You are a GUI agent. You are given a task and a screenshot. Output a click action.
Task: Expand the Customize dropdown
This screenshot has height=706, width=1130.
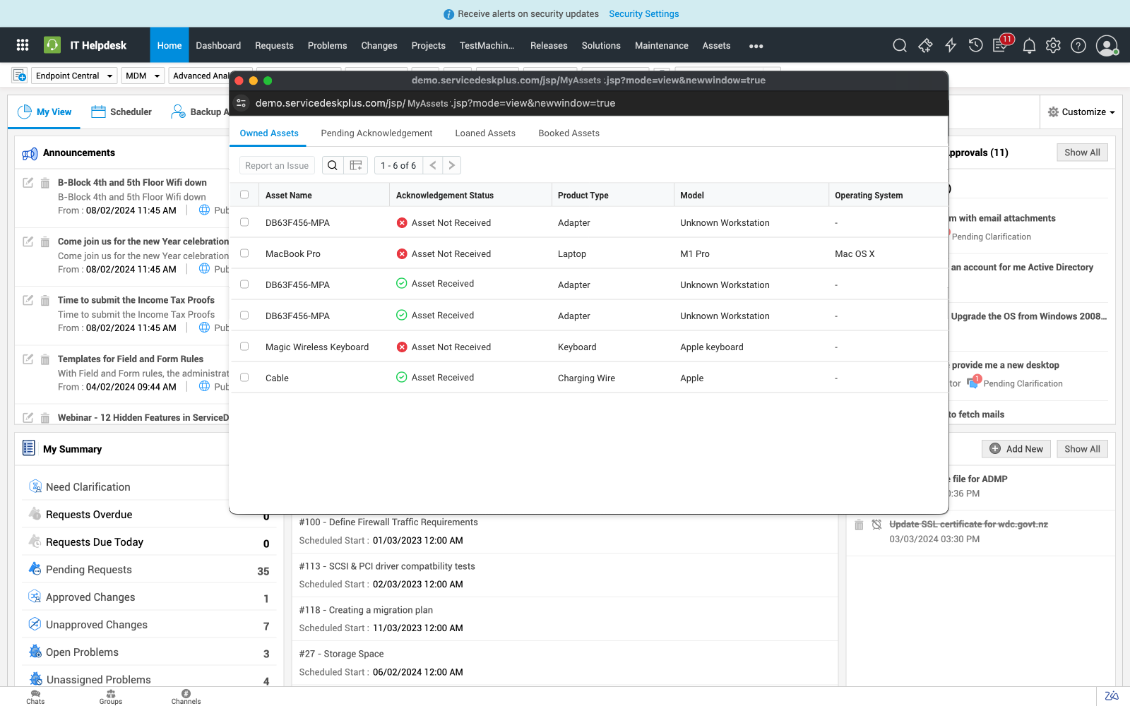[1081, 112]
